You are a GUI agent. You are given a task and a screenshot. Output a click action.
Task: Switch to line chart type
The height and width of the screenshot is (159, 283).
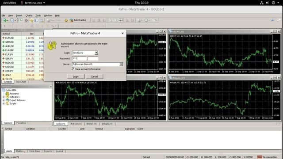point(104,20)
